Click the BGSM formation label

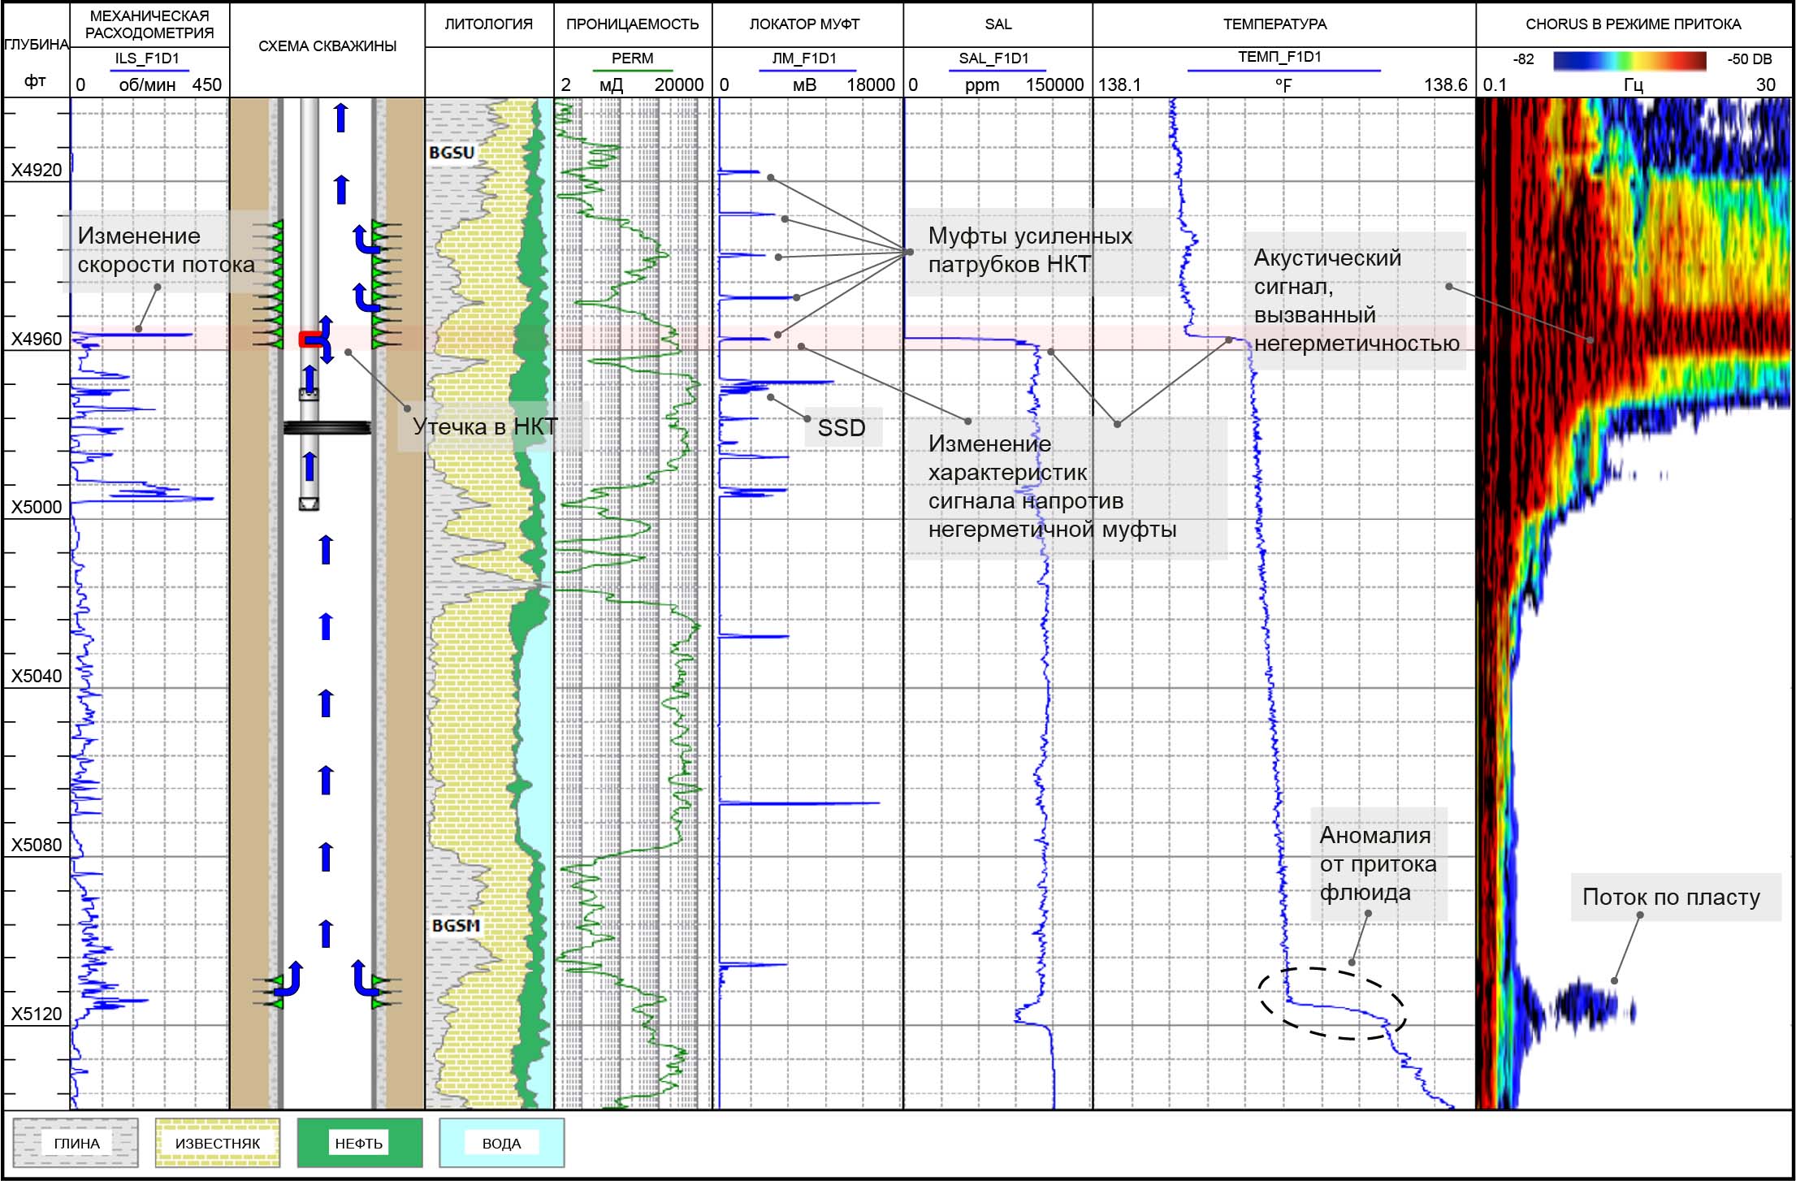(x=455, y=926)
